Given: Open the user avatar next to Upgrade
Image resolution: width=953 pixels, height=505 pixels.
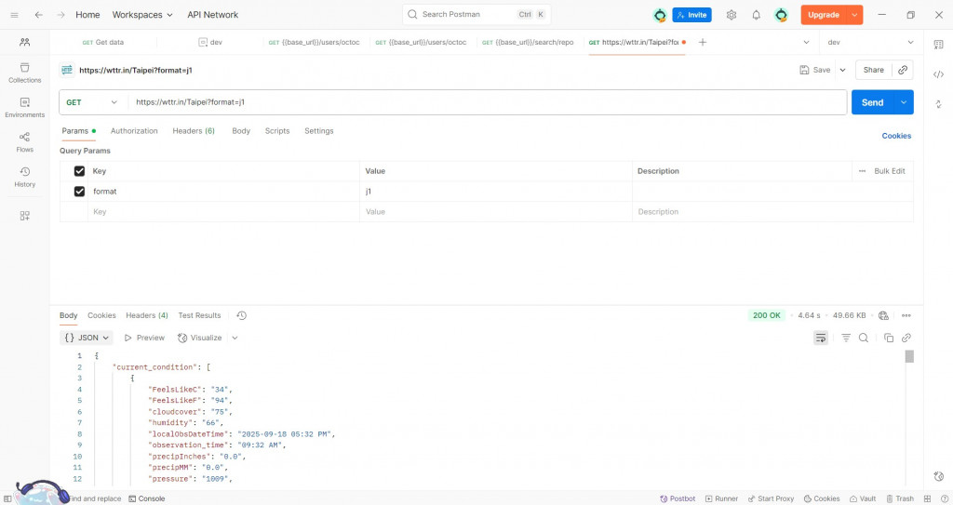Looking at the screenshot, I should 781,15.
